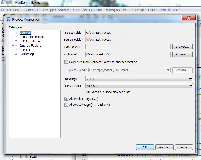The image size is (201, 160).
Task: Open the Affichage menu
Action: click(32, 10)
